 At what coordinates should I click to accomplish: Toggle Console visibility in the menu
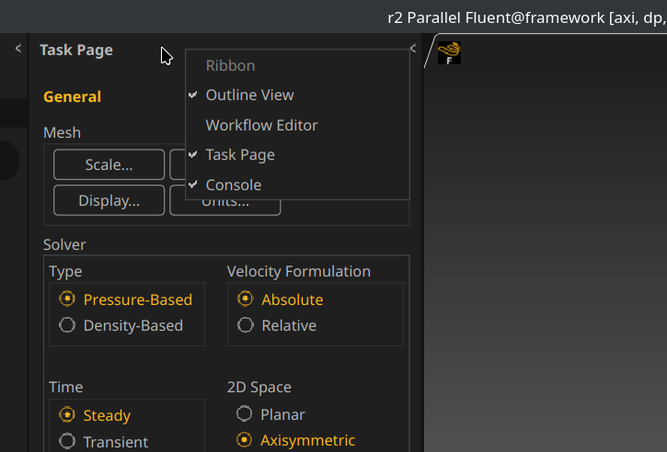point(234,185)
